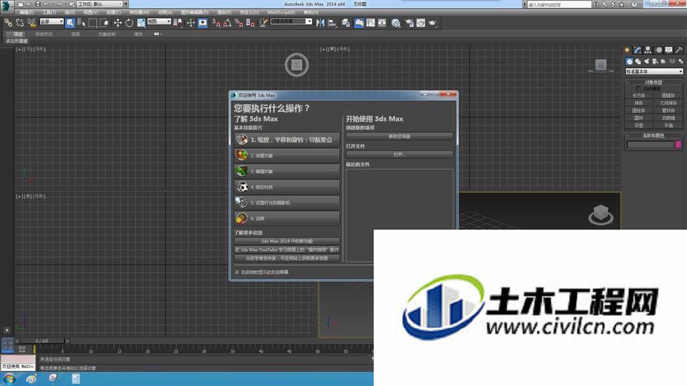Click the Select and Manipulate icon
The height and width of the screenshot is (386, 687).
[190, 23]
